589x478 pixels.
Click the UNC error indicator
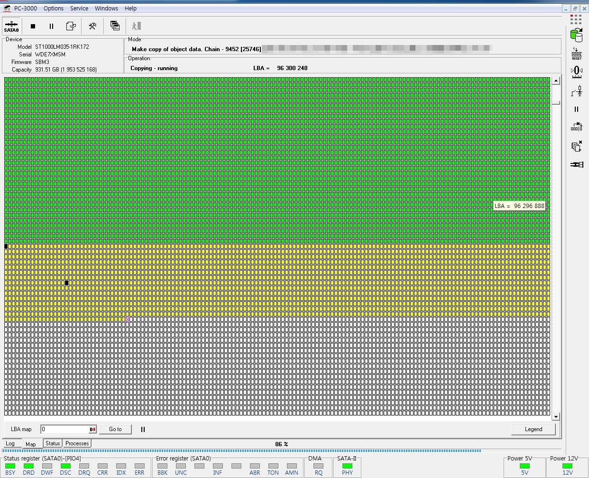click(181, 466)
